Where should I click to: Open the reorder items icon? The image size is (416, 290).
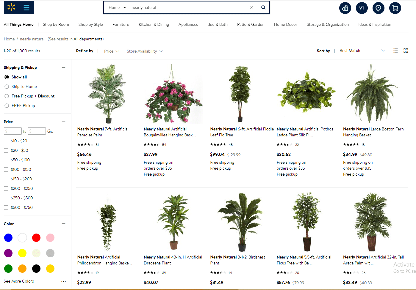pos(345,8)
